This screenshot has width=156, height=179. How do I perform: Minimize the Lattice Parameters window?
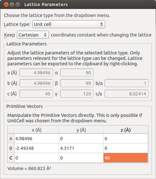tap(12, 5)
